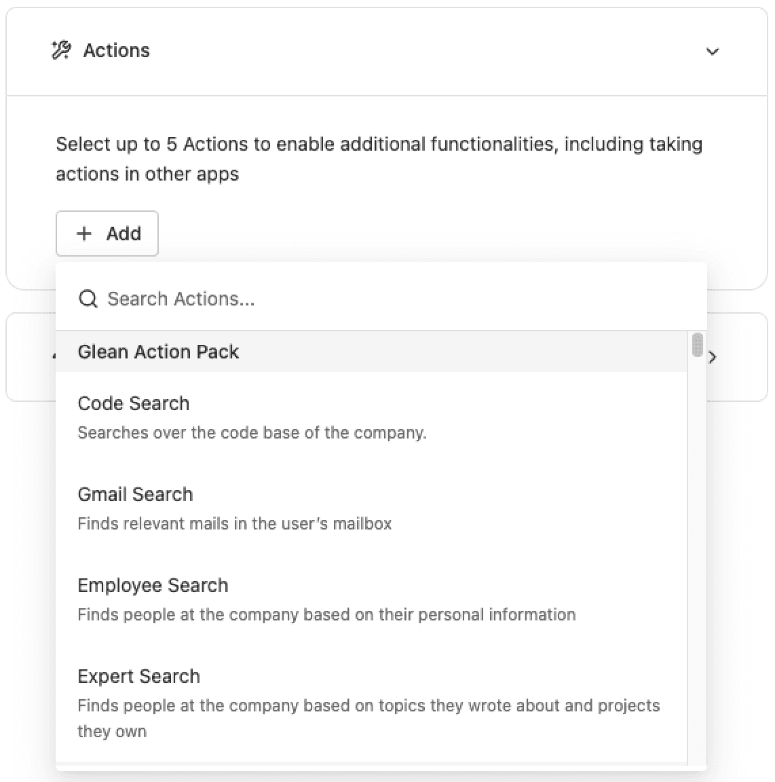
Task: Click the Actions section title
Action: [x=116, y=50]
